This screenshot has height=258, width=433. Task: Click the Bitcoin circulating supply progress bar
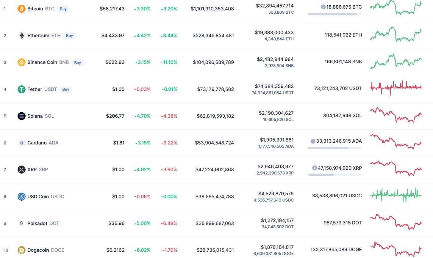tap(335, 14)
